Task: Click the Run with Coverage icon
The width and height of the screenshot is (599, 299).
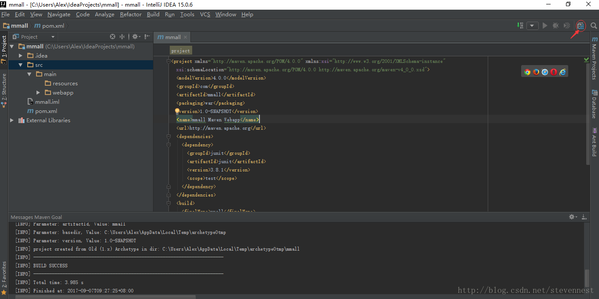Action: click(567, 26)
